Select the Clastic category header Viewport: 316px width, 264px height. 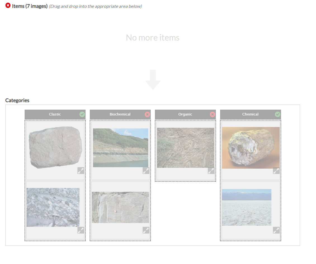pyautogui.click(x=55, y=114)
